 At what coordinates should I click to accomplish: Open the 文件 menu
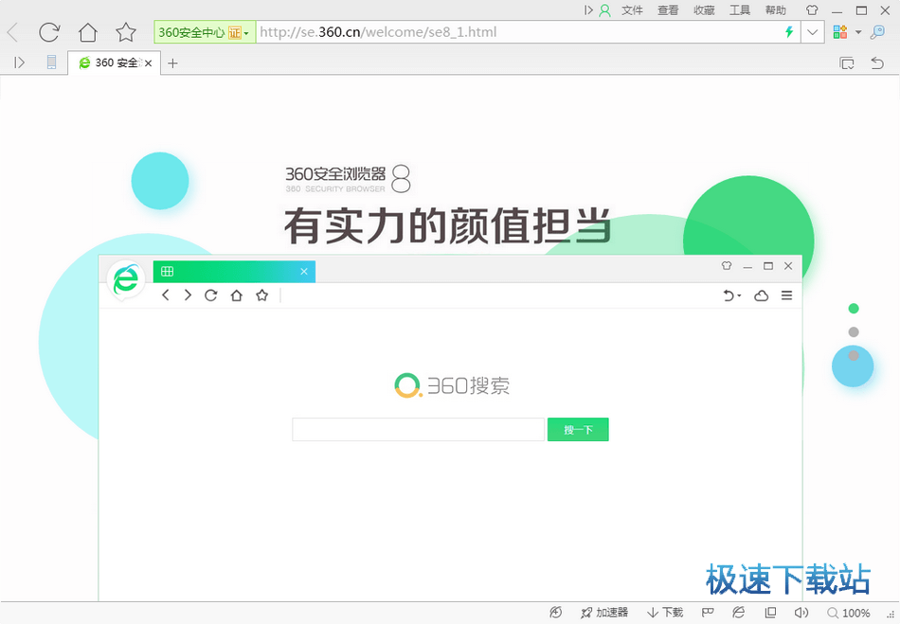coord(632,10)
